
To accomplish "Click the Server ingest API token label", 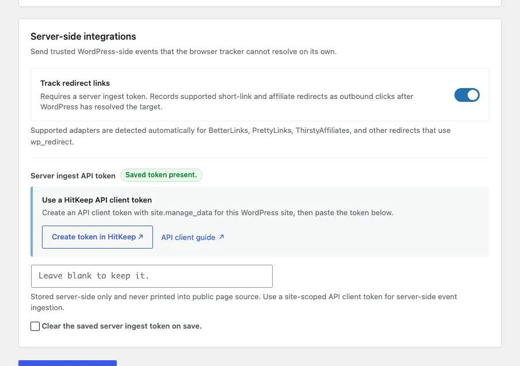I will coord(73,176).
